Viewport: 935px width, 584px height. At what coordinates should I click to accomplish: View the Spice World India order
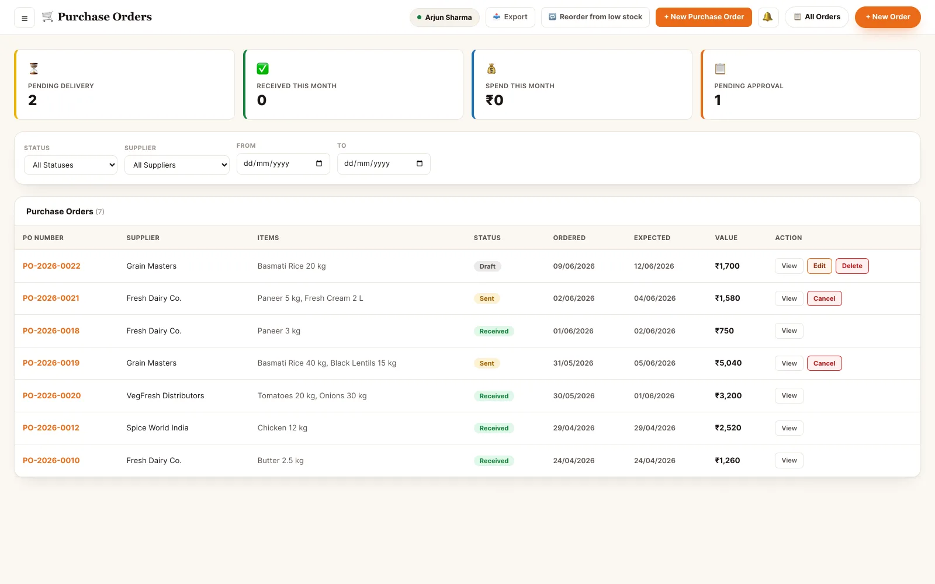tap(789, 428)
